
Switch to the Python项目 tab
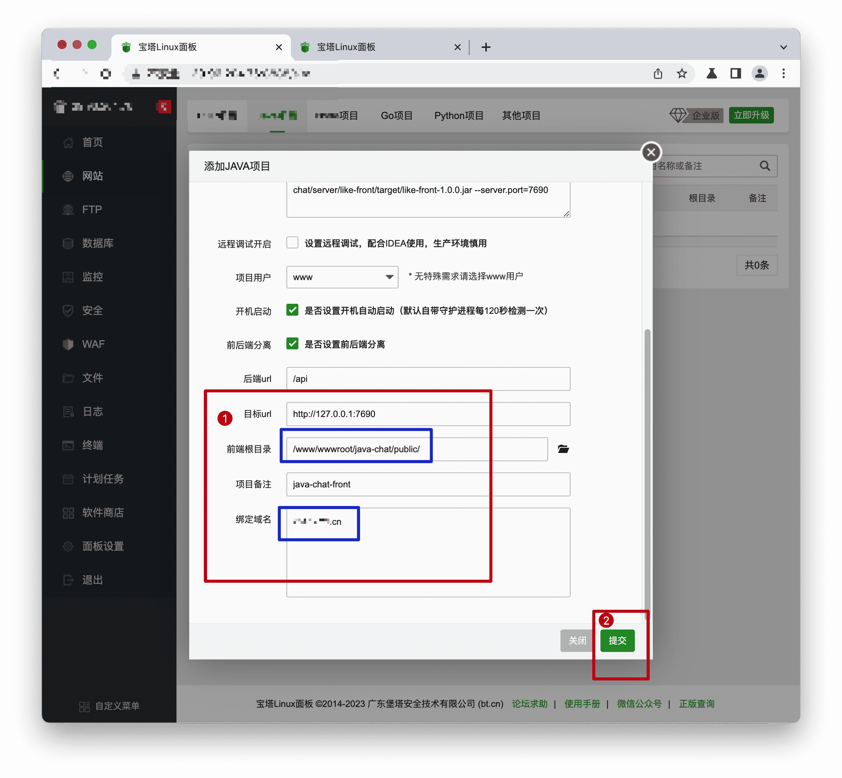click(459, 115)
